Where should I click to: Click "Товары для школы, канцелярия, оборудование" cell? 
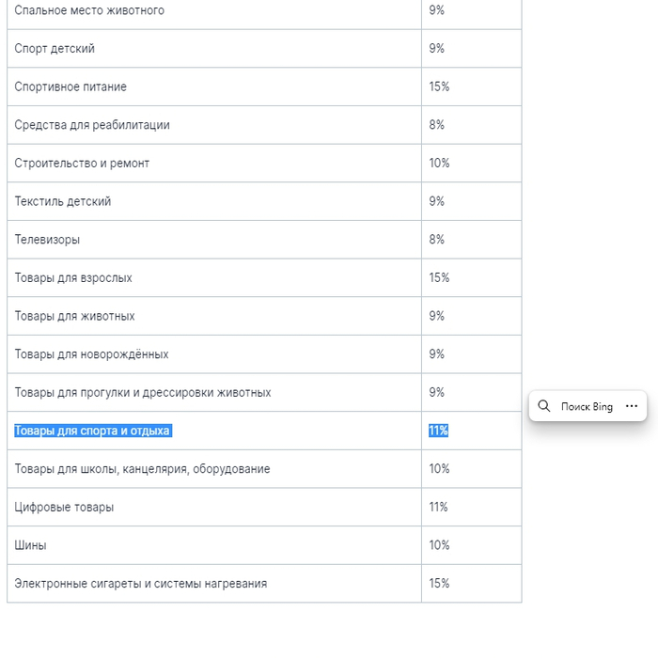tap(142, 469)
